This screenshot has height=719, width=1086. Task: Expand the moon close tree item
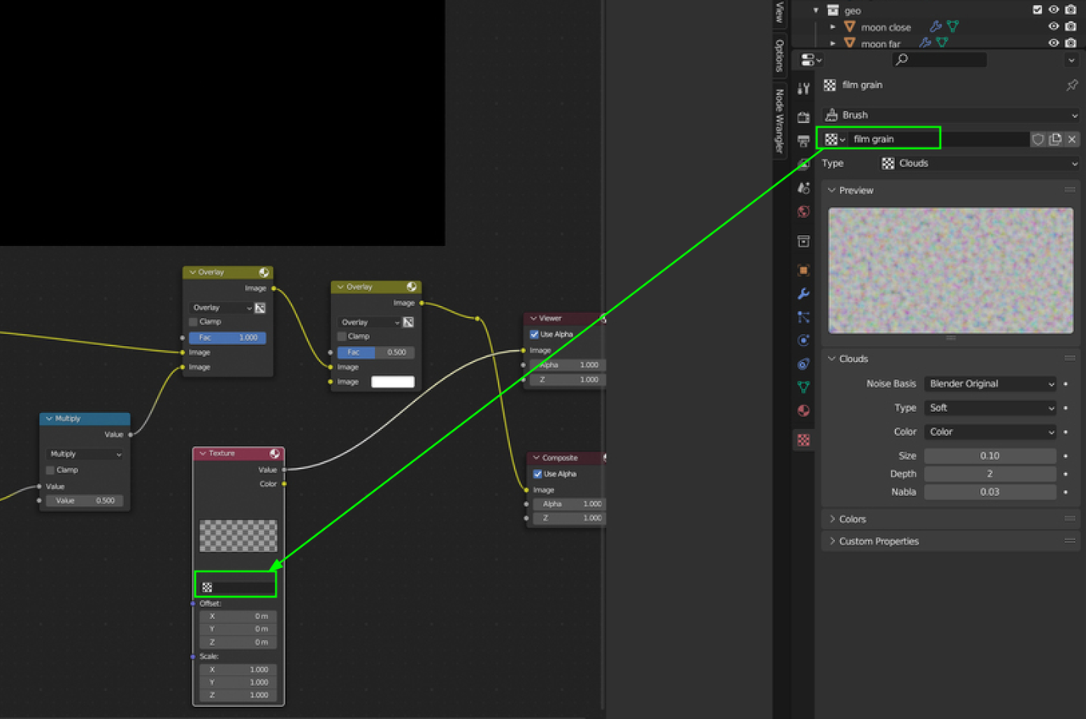(x=833, y=27)
